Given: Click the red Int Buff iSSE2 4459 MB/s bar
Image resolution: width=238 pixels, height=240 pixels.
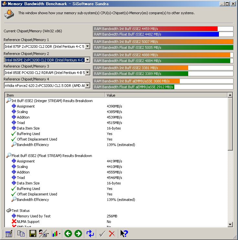Looking at the screenshot, I should (x=155, y=29).
